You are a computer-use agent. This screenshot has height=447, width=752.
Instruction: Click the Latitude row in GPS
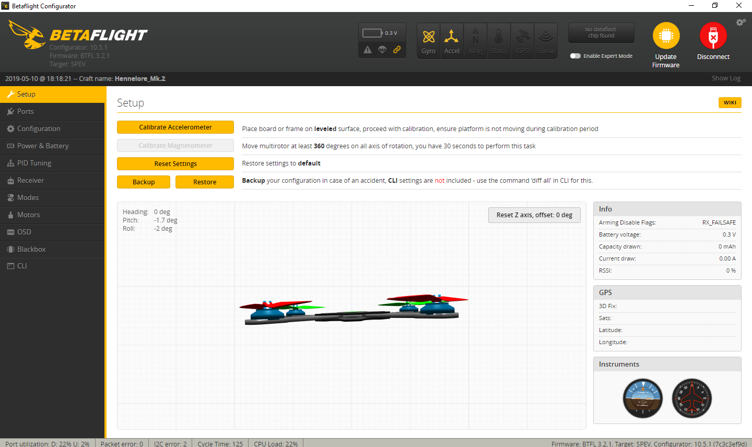667,330
